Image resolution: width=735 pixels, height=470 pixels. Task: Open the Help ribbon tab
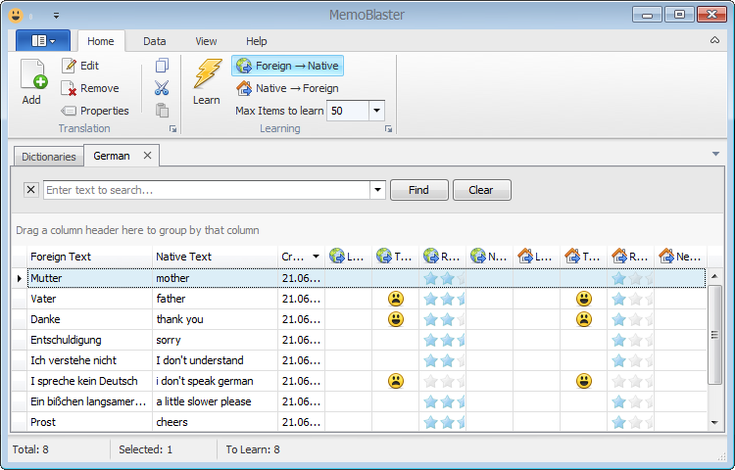click(x=257, y=41)
